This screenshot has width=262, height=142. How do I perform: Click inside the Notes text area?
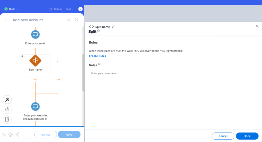pyautogui.click(x=173, y=85)
